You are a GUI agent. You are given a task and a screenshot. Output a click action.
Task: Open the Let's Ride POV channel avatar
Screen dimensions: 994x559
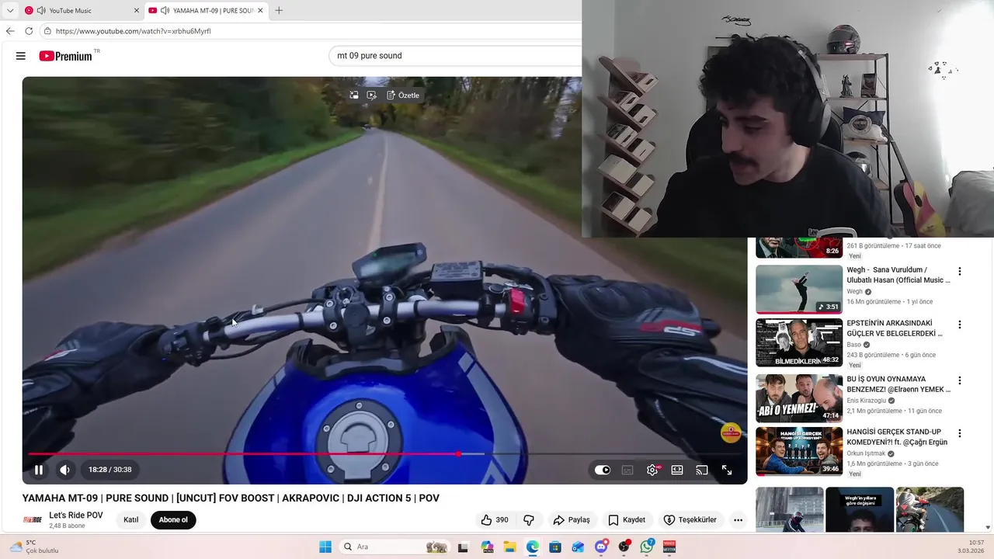click(x=32, y=520)
